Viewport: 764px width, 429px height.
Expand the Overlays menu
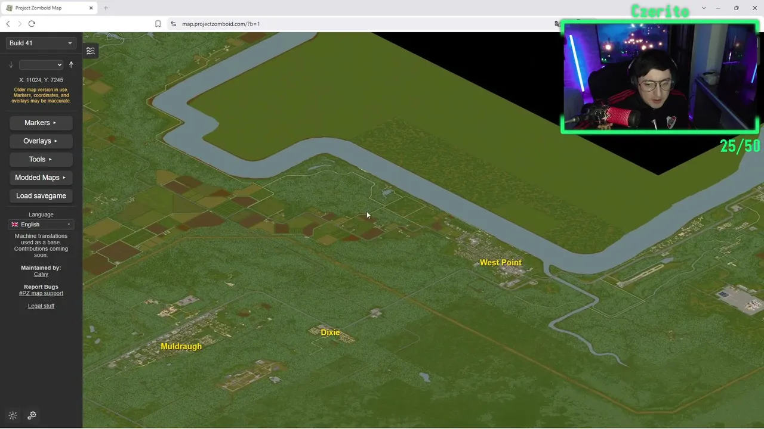41,141
